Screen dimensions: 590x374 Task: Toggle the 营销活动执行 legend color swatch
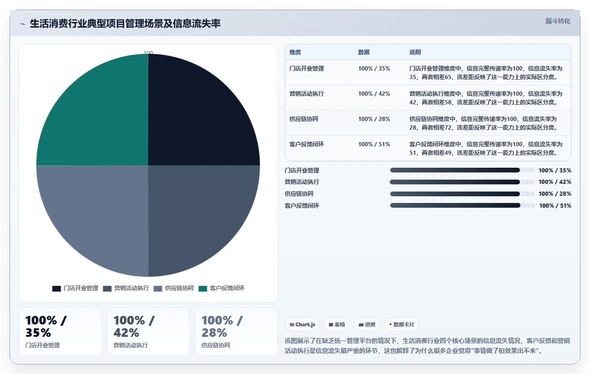107,288
